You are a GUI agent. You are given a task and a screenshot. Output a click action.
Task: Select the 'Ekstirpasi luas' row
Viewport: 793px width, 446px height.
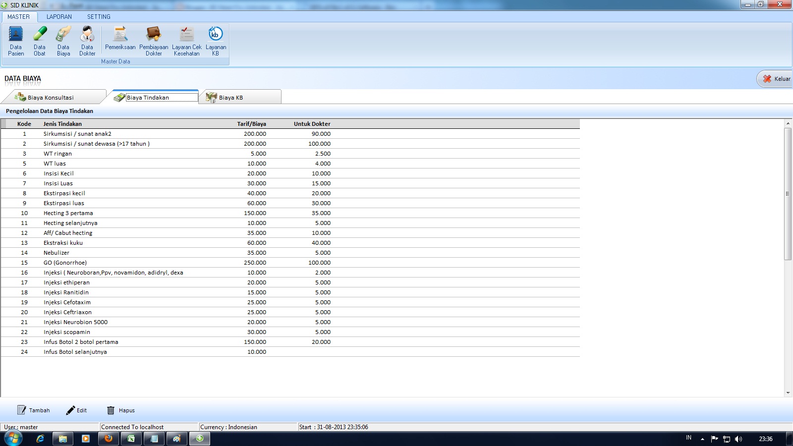[x=290, y=203]
